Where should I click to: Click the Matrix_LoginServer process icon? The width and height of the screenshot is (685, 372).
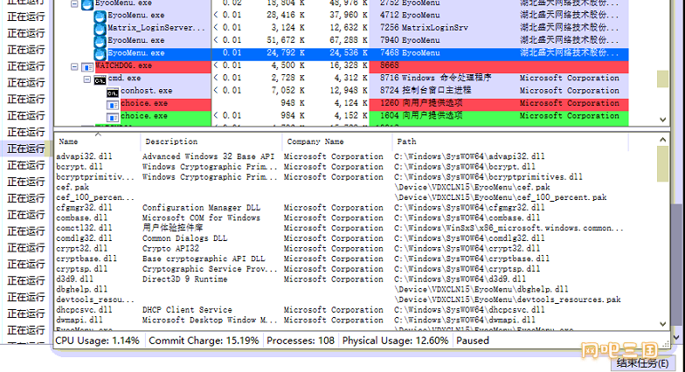pyautogui.click(x=100, y=28)
